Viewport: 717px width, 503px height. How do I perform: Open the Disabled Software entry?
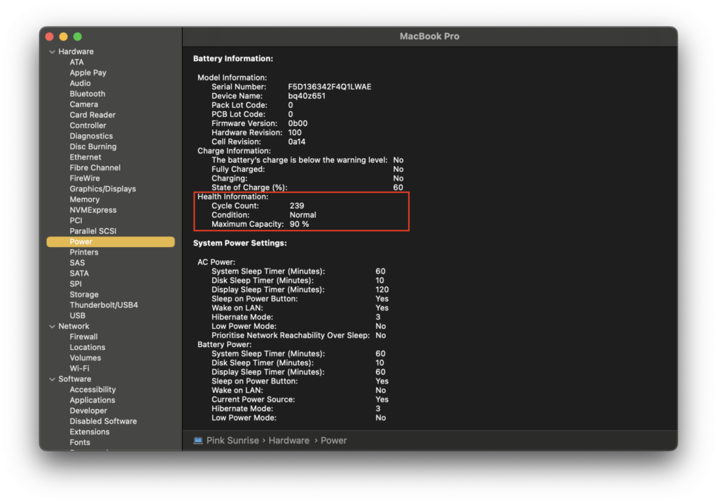103,421
